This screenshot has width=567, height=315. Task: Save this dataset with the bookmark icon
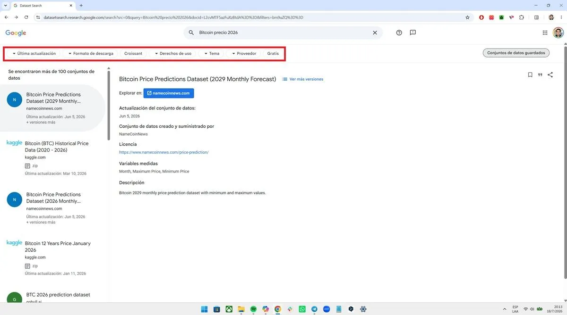coord(530,75)
